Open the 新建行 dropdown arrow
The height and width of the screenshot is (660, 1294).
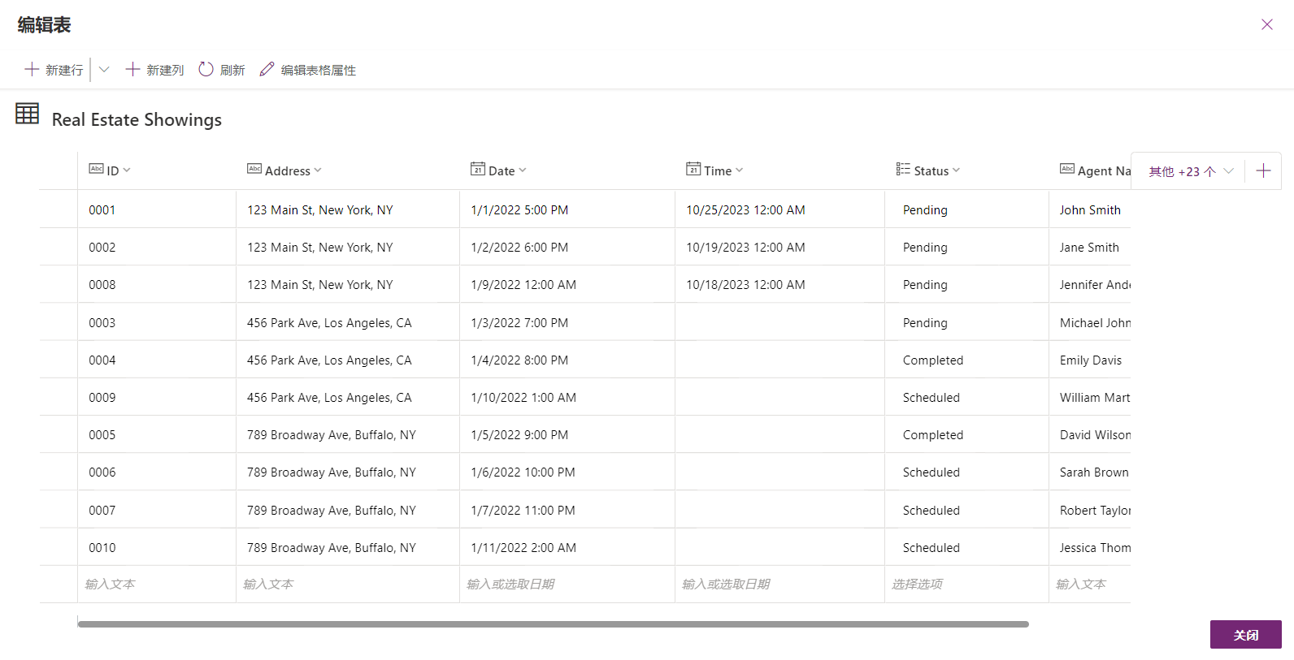click(104, 70)
